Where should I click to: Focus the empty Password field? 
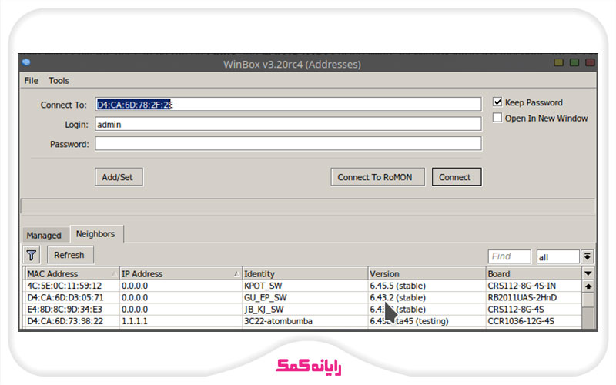(x=288, y=144)
